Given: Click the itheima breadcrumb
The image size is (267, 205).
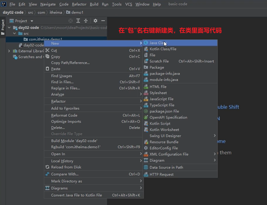Looking at the screenshot, I should point(56,12).
